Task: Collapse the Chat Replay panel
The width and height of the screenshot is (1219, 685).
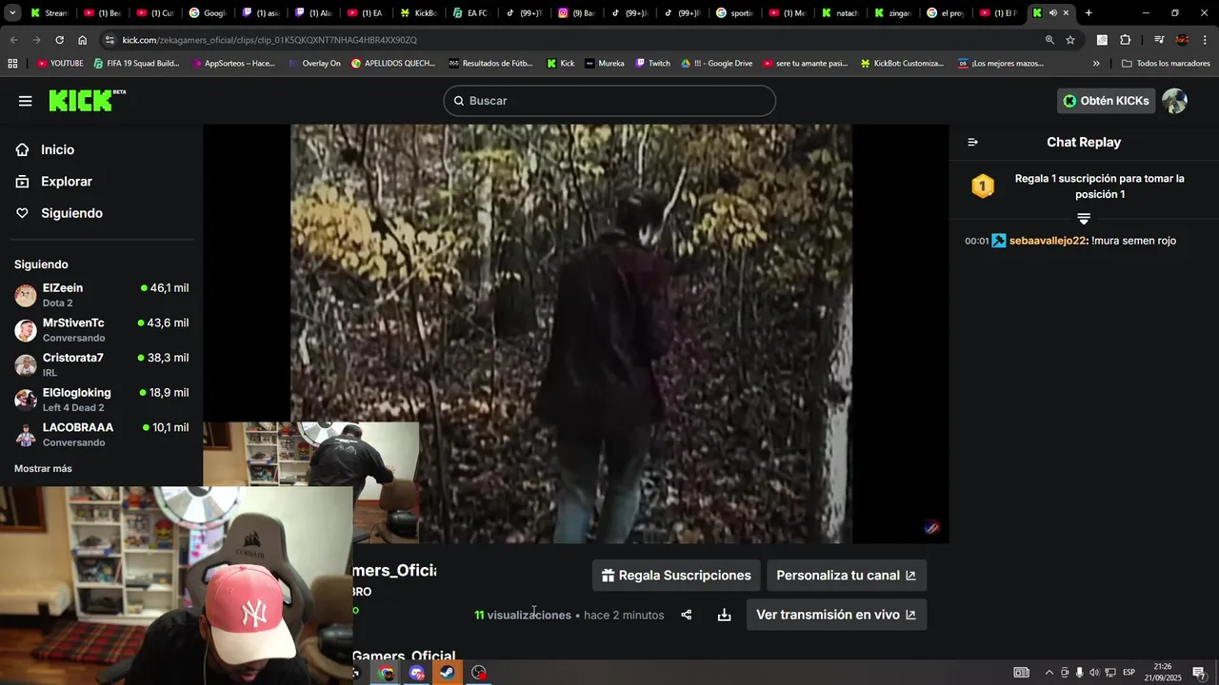Action: pos(972,142)
